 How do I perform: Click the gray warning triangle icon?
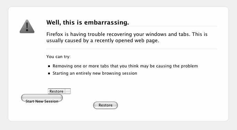[x=27, y=26]
